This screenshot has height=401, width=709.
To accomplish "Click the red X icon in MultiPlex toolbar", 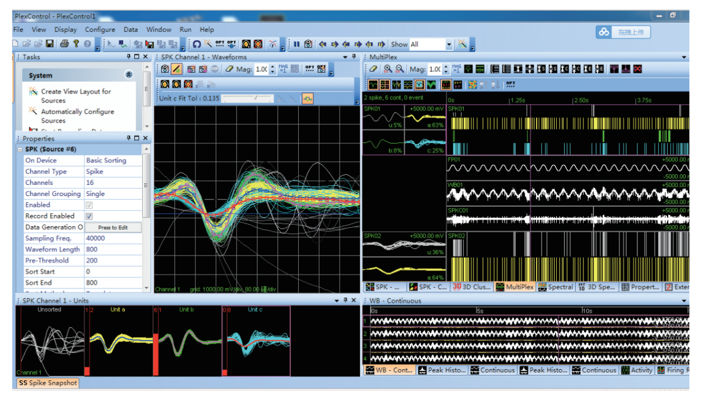I will point(637,69).
